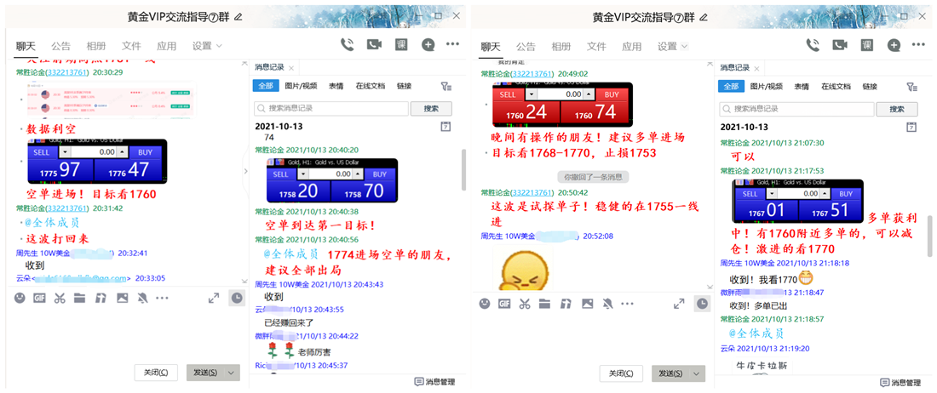
Task: Toggle the clock history icon in right window
Action: (x=702, y=304)
